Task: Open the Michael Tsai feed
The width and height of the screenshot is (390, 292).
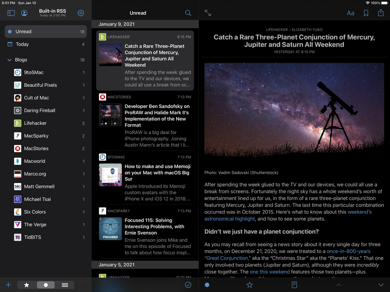Action: click(49, 199)
